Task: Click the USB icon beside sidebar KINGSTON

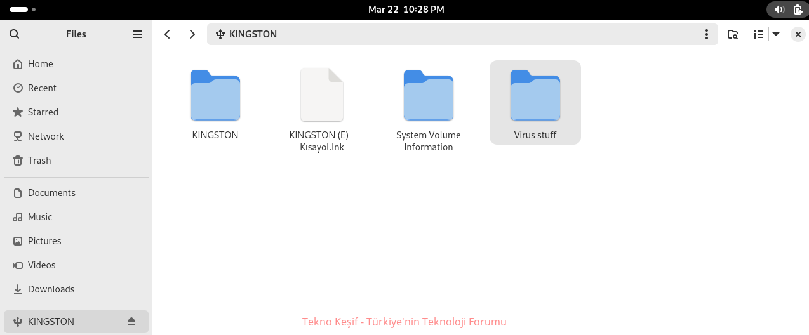Action: tap(18, 322)
